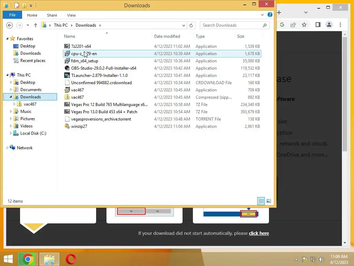Expand the Network tree node
Viewport: 354px width, 266px height.
click(7, 148)
